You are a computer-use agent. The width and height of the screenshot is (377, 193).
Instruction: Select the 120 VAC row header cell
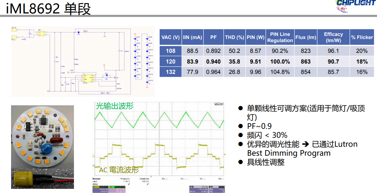click(x=170, y=61)
